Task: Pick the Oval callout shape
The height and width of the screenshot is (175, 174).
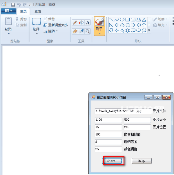Action: point(139,30)
